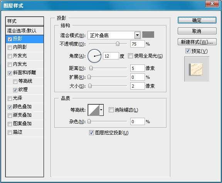Click the size field showing 2

pyautogui.click(x=137, y=86)
